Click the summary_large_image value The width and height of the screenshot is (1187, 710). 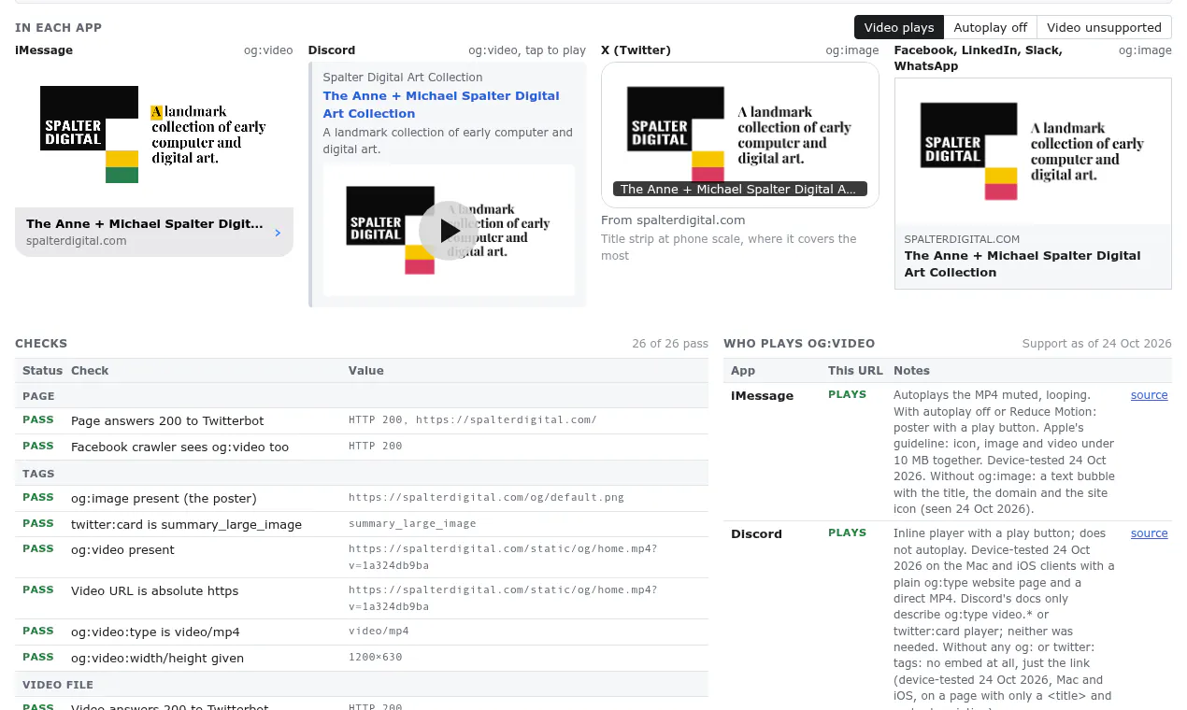[412, 524]
